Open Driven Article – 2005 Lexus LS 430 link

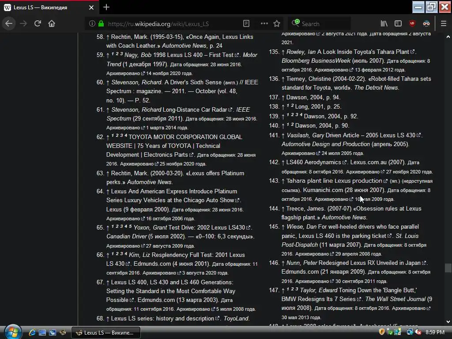tap(373, 135)
